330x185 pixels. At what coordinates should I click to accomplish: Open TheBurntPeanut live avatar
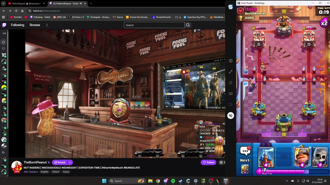[17, 166]
